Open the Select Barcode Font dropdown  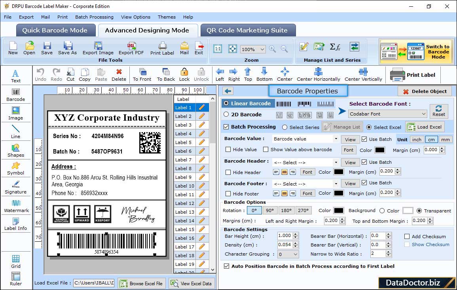(x=388, y=114)
